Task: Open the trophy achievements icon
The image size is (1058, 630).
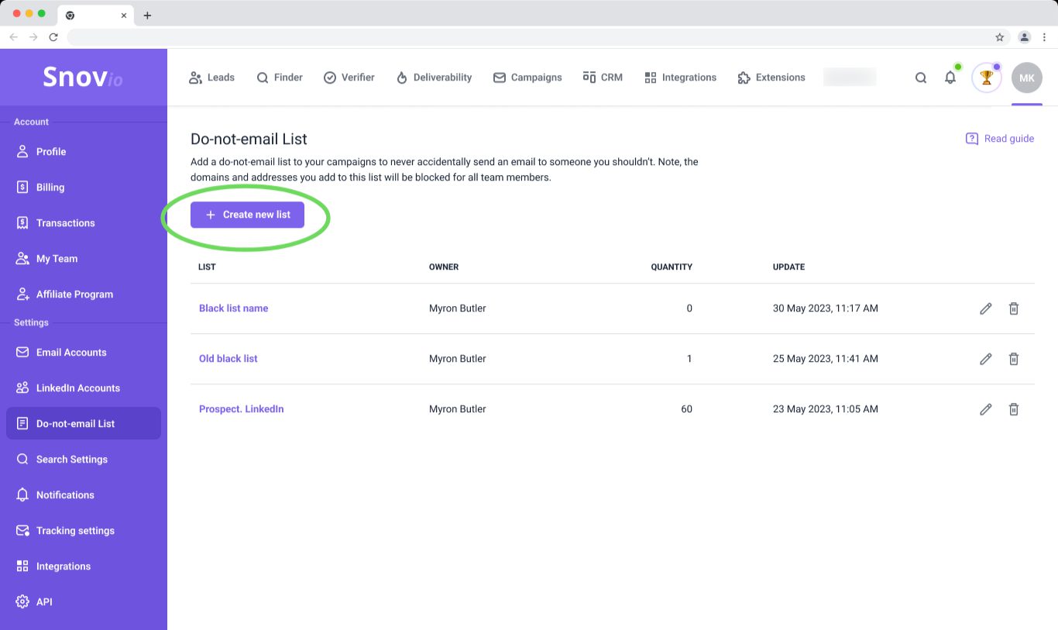Action: point(986,77)
